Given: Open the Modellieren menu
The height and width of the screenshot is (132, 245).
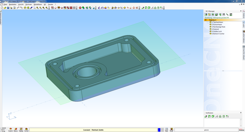Looking at the screenshot, I should 38,5.
